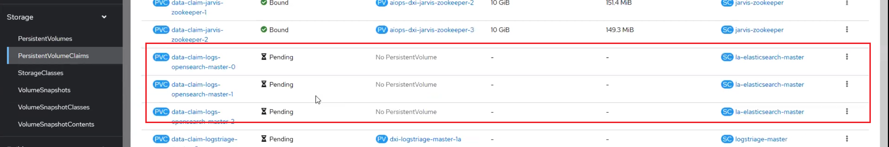The width and height of the screenshot is (889, 147).
Task: Open logstriage-master storage class link
Action: [x=761, y=139]
